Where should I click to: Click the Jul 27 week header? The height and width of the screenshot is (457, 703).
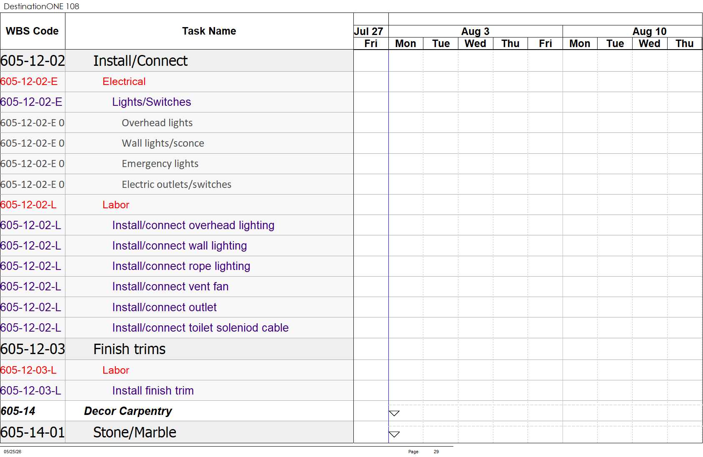pos(371,32)
